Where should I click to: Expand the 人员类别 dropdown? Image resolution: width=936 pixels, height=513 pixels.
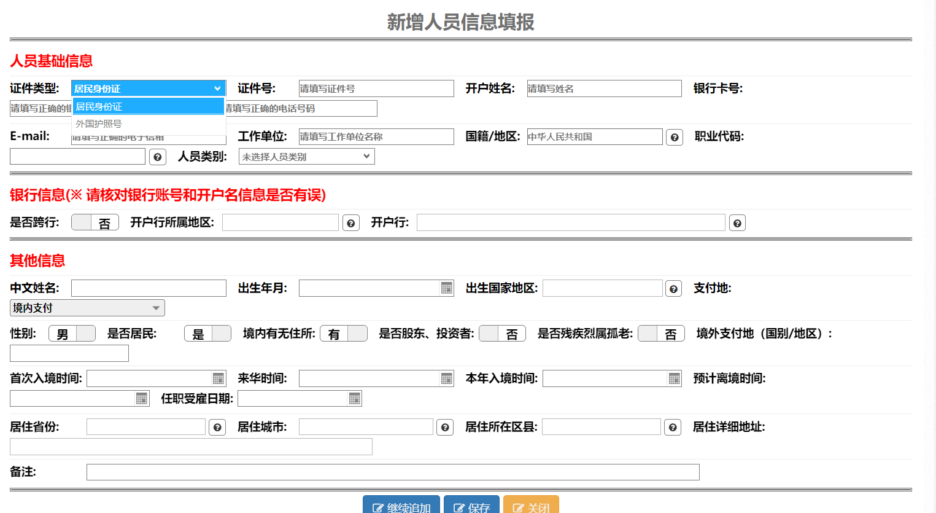coord(306,157)
